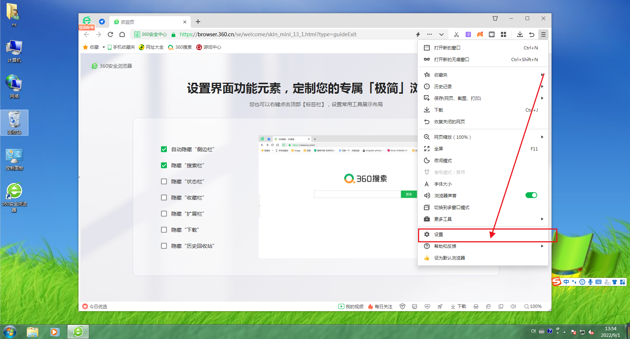Click 360 browser taskbar button
The width and height of the screenshot is (630, 339).
pos(78,332)
